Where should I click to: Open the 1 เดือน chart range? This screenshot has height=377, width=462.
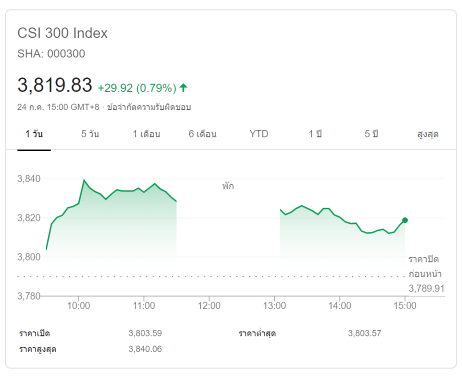tap(146, 134)
